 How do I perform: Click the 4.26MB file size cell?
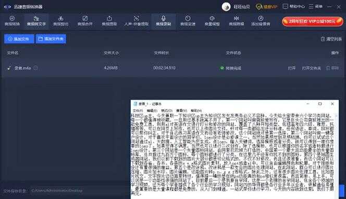coord(111,68)
